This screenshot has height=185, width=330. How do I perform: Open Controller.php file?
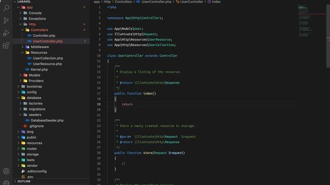[44, 35]
